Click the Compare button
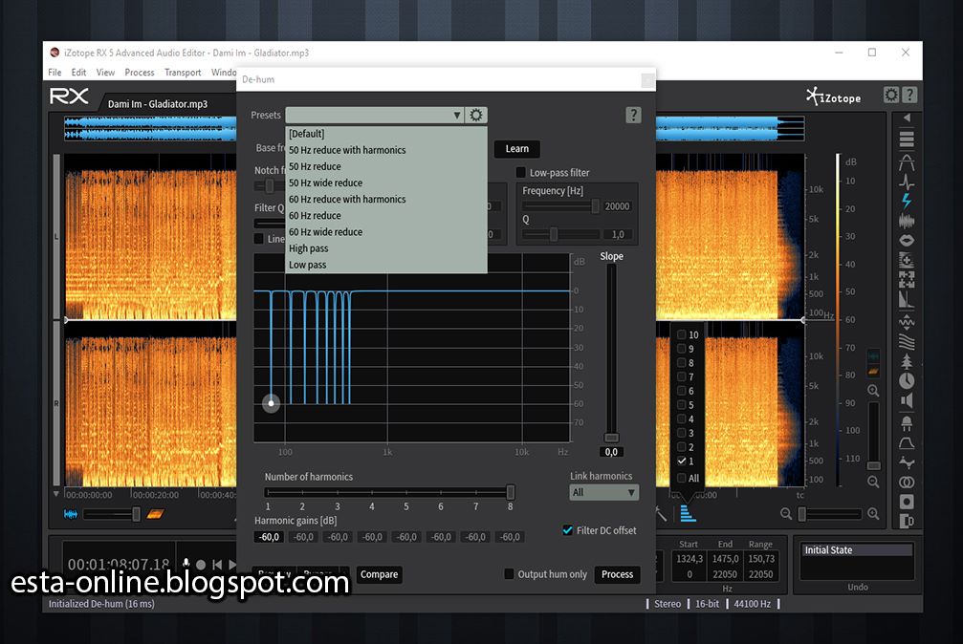This screenshot has height=644, width=963. (379, 574)
